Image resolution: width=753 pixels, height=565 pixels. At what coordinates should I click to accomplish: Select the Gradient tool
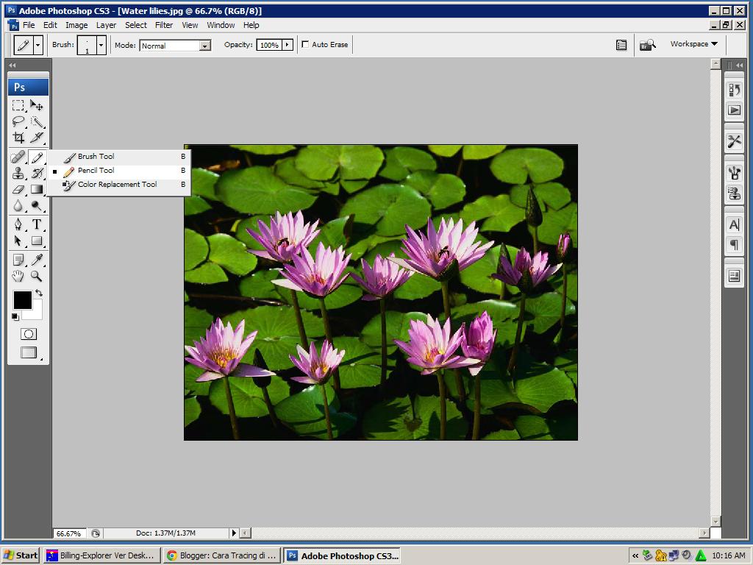37,189
